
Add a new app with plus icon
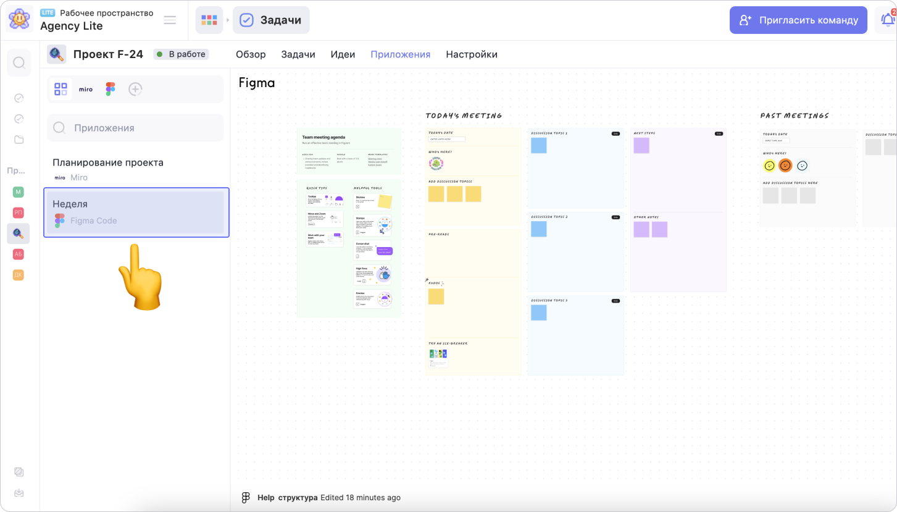135,89
